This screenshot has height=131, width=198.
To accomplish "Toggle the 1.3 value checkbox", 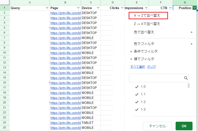I will point(137,109).
